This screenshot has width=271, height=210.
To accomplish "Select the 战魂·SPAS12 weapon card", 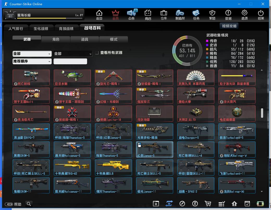I will (x=196, y=185).
